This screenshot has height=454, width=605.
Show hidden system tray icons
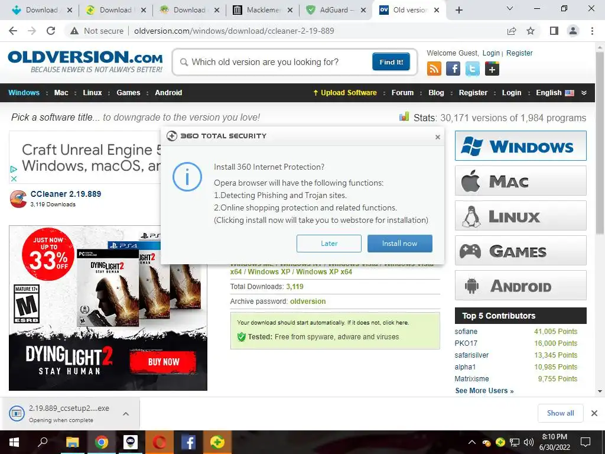pyautogui.click(x=471, y=442)
